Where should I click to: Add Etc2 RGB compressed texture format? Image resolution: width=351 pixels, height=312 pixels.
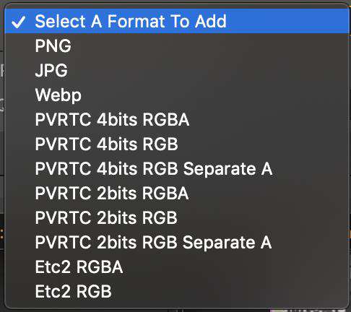[x=177, y=291]
